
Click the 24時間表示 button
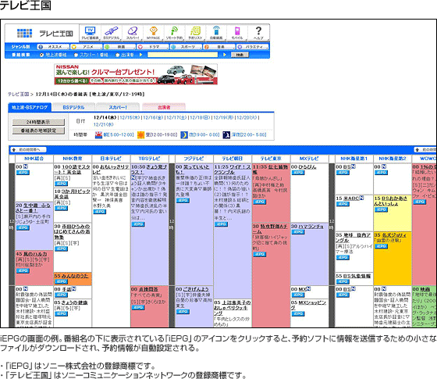pyautogui.click(x=38, y=122)
